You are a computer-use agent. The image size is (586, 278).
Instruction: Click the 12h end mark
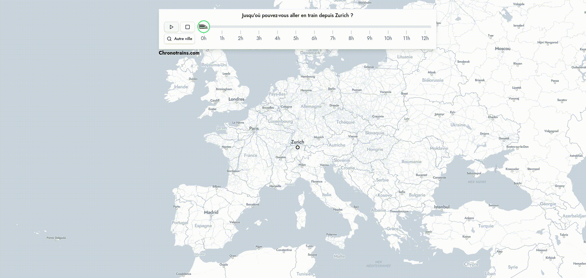click(425, 38)
